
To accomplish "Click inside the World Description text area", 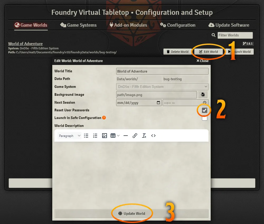I will coord(131,175).
